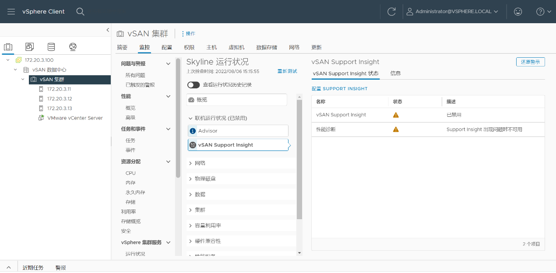556x273 pixels.
Task: Open the 信息 tab in Support Insight
Action: [395, 73]
